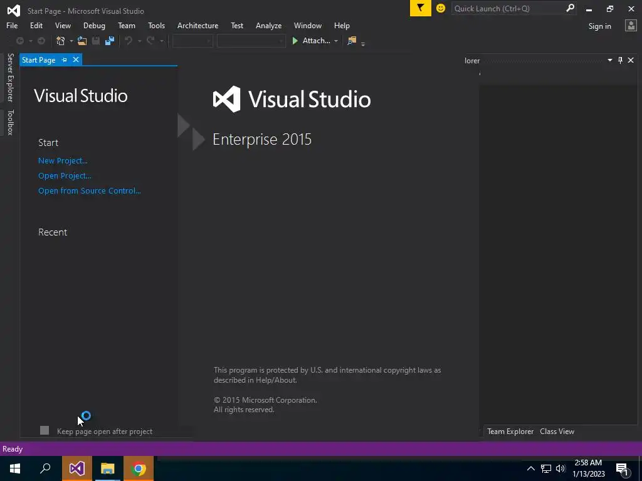Open the Tools menu
Viewport: 642px width, 481px height.
tap(156, 25)
